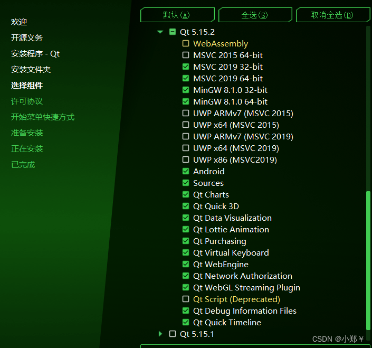This screenshot has height=348, width=372.
Task: Uncheck the Qt Charts checkbox
Action: (x=186, y=194)
